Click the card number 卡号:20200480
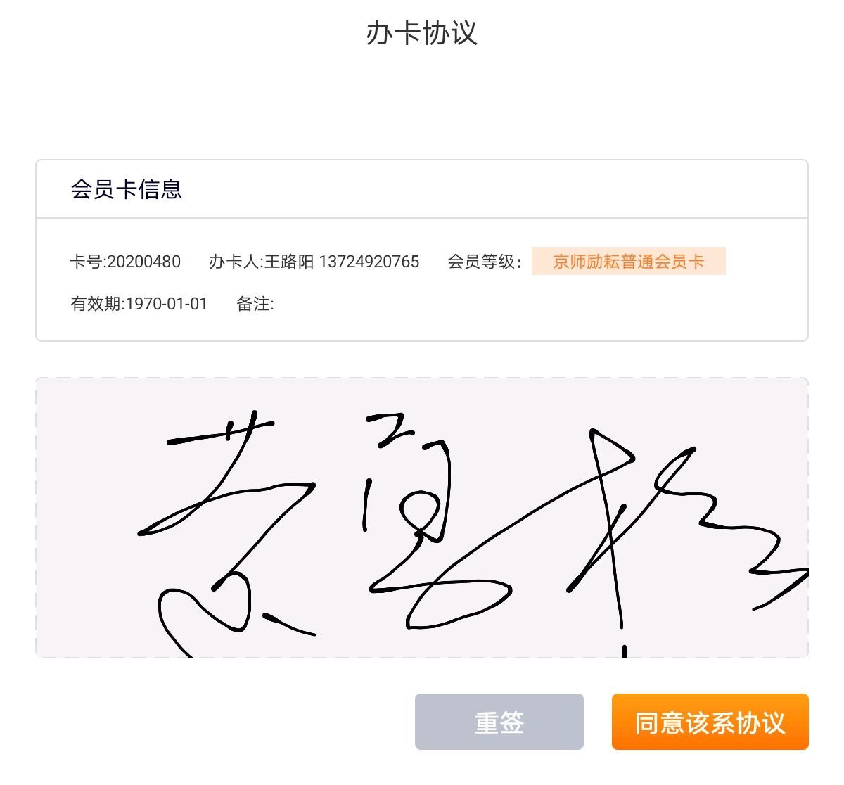The height and width of the screenshot is (785, 844). (125, 262)
